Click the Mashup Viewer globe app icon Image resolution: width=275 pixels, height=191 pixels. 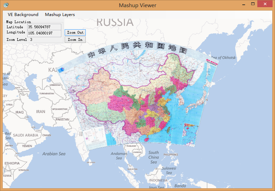pyautogui.click(x=6, y=5)
